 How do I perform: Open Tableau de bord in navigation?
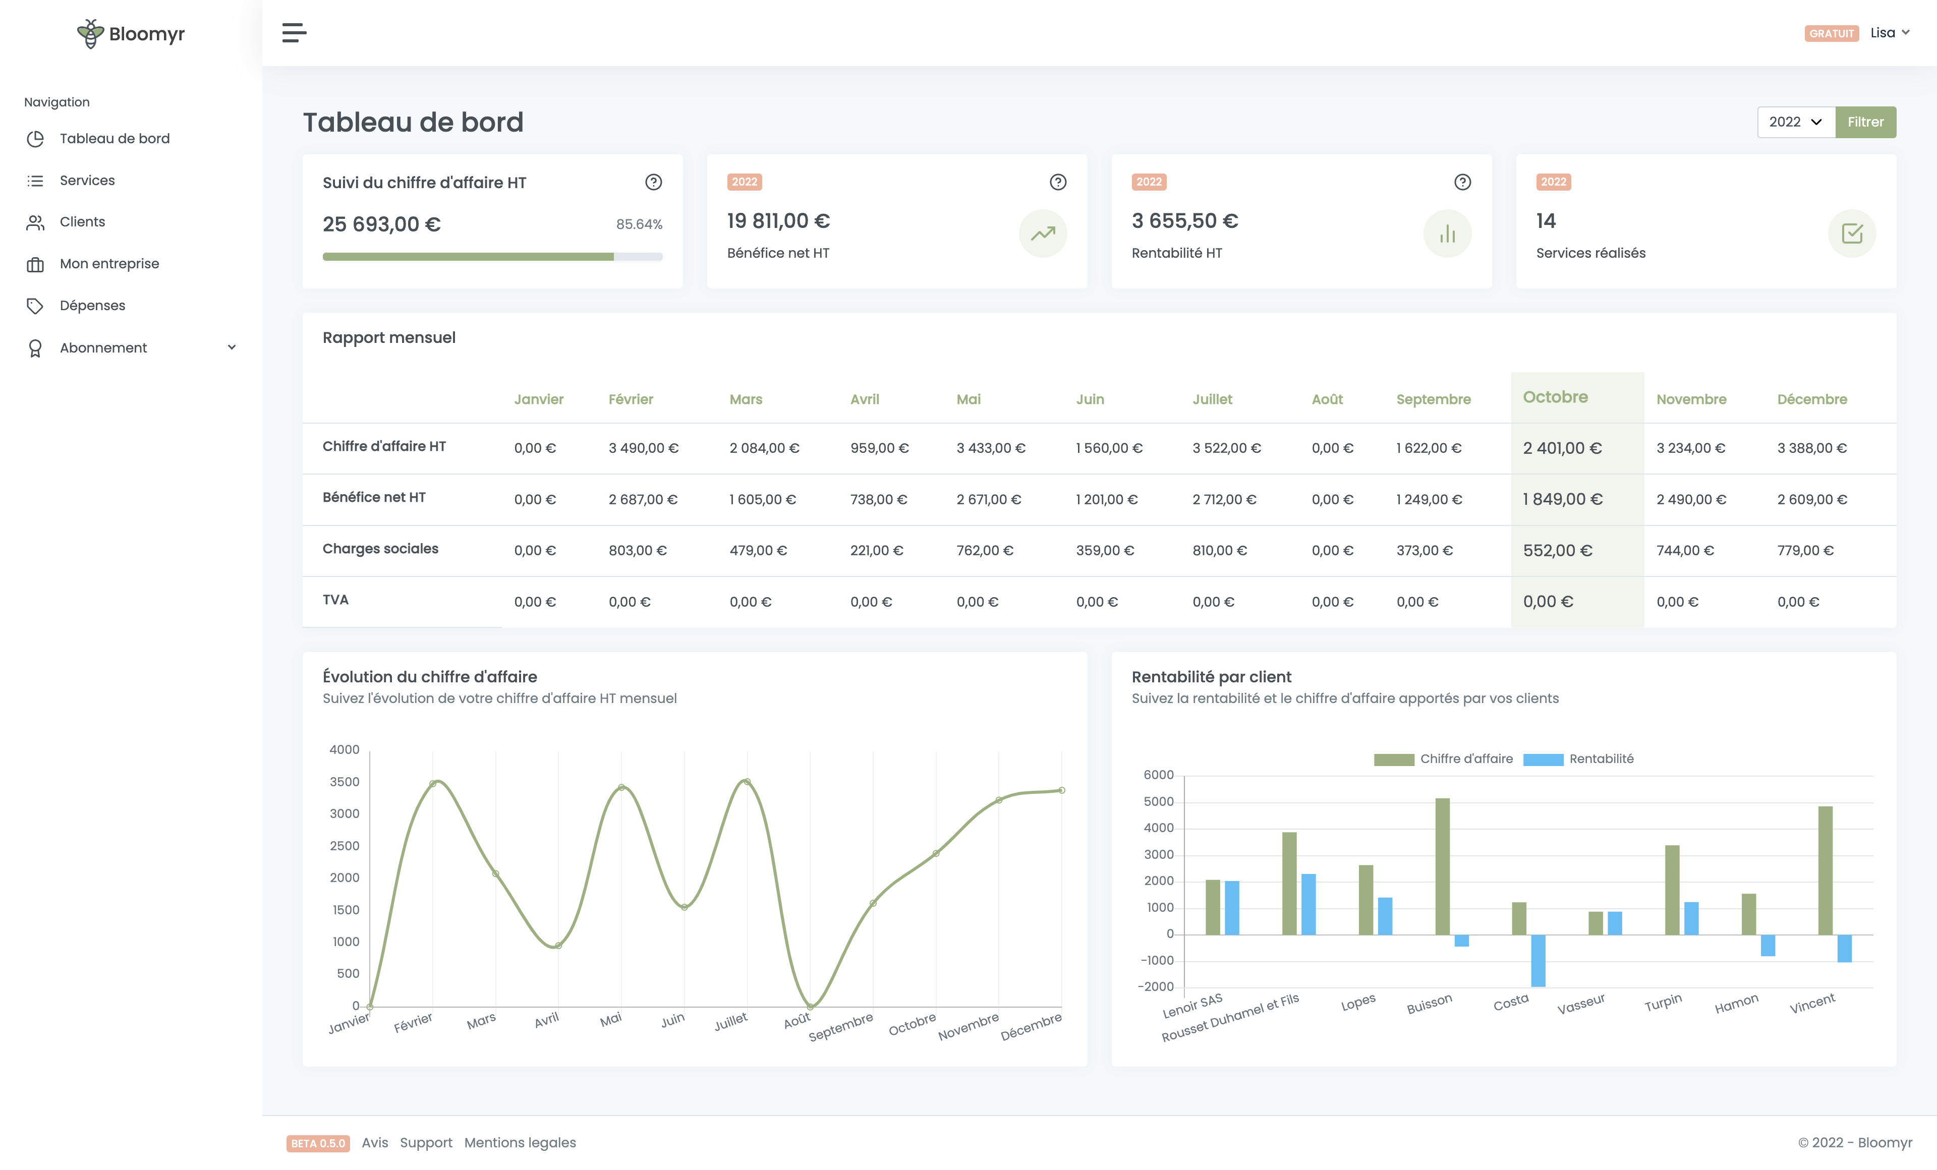[x=115, y=138]
